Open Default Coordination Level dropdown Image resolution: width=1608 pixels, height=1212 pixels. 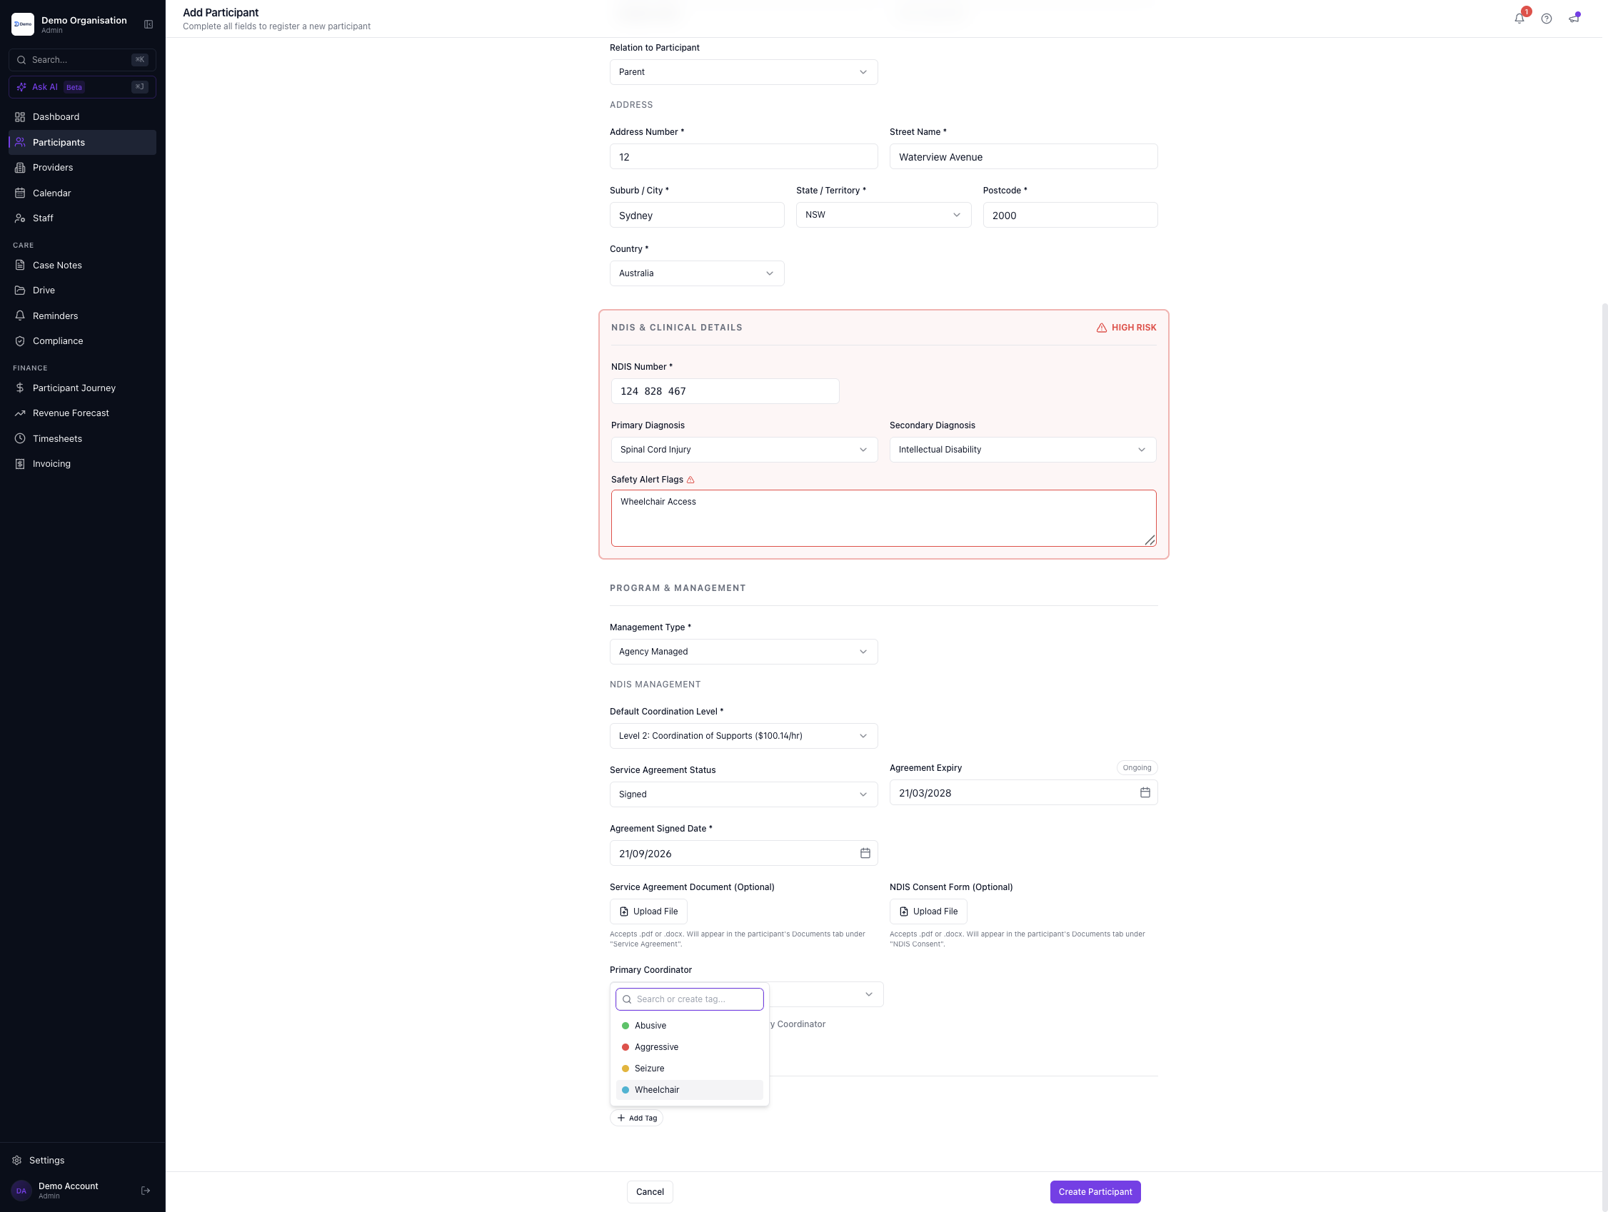(743, 736)
